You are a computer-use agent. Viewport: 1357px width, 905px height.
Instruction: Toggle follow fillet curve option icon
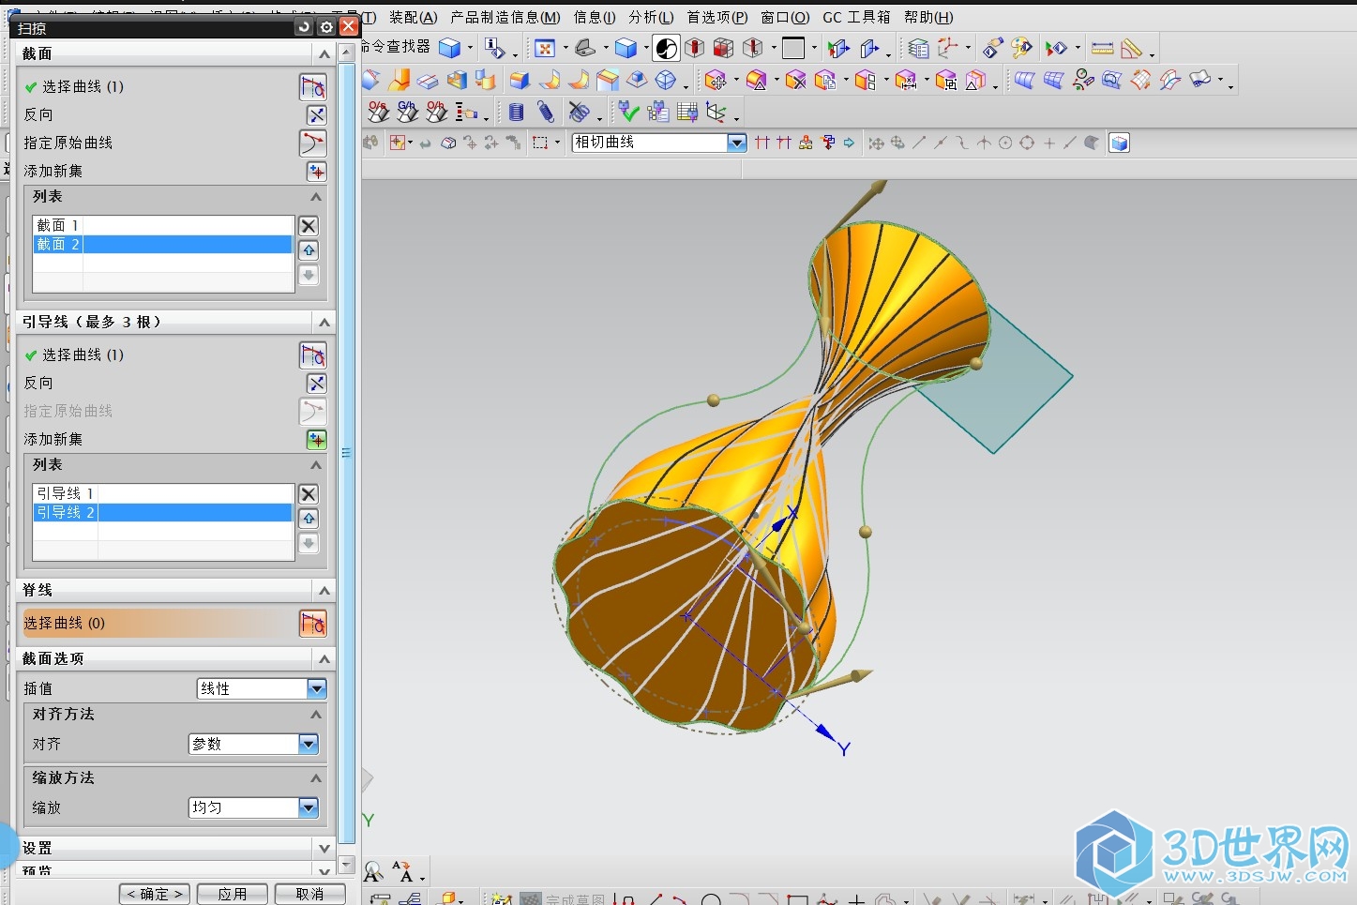coord(784,143)
